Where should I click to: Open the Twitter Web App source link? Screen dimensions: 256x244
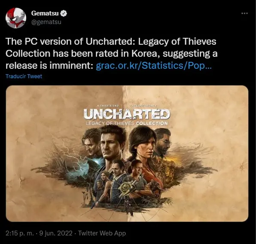[x=102, y=233]
